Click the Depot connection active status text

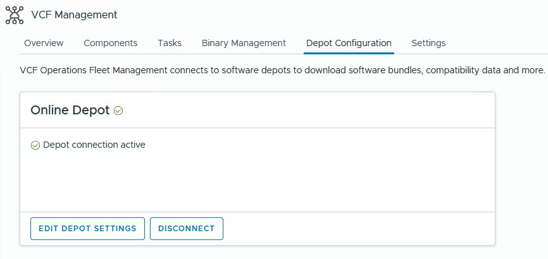click(94, 145)
